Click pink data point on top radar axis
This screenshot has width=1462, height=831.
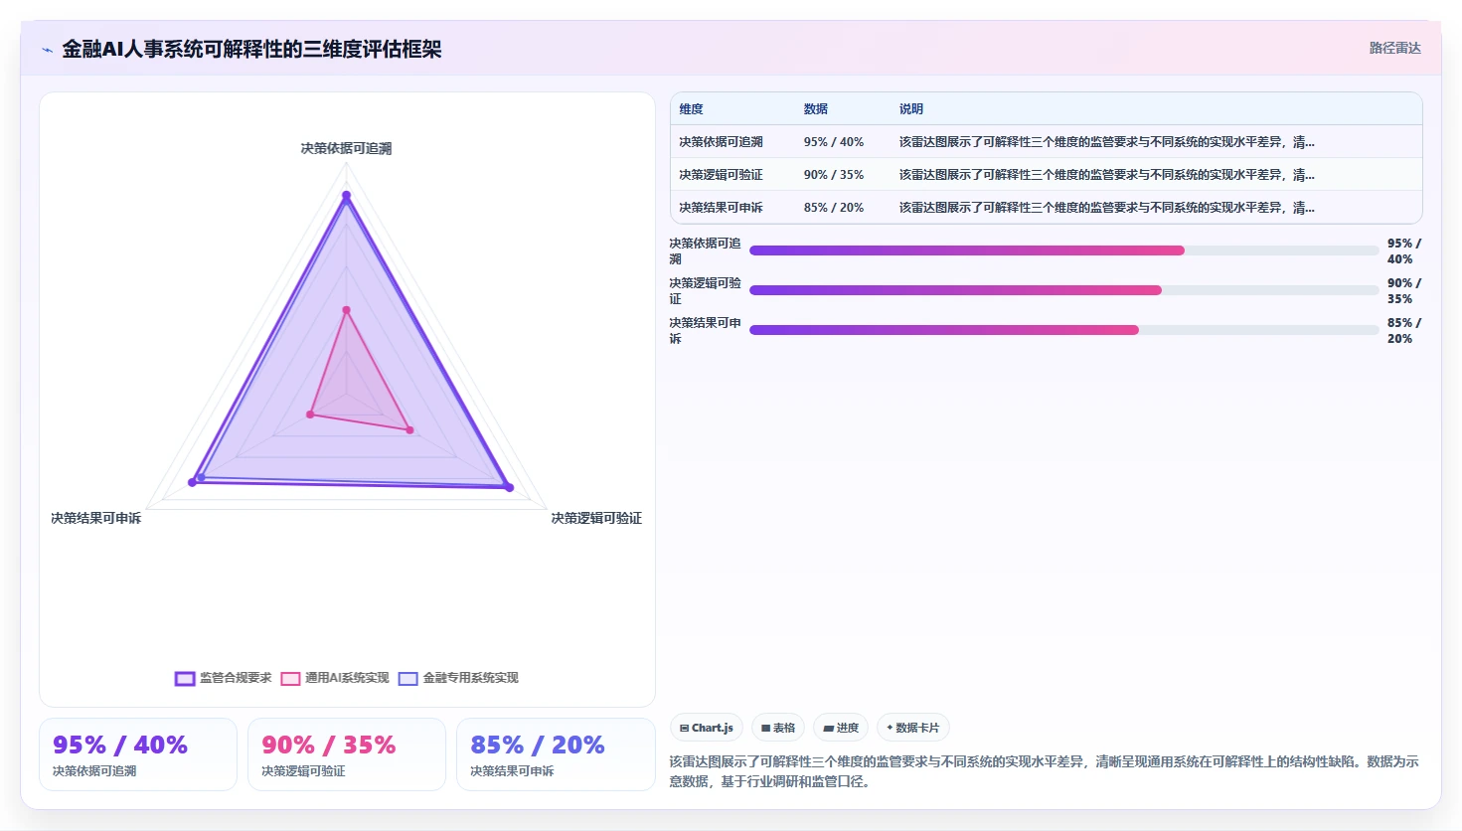tap(347, 310)
